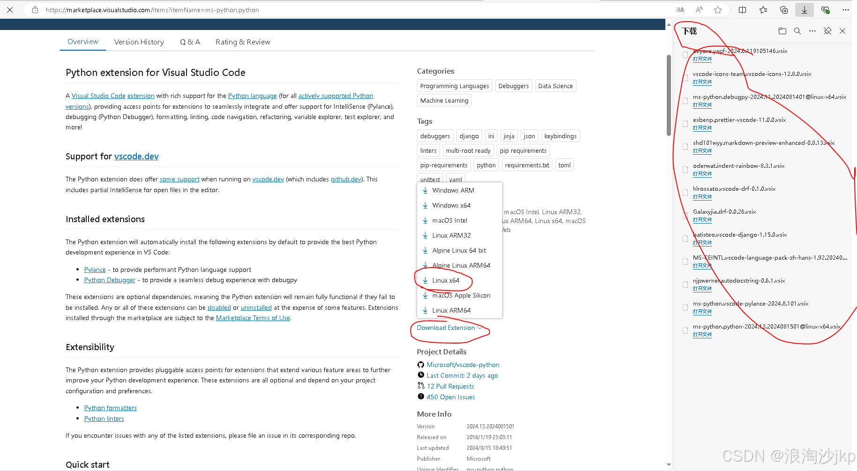Click the issue icon beside 450 Open Issues
The height and width of the screenshot is (471, 857).
pyautogui.click(x=421, y=396)
